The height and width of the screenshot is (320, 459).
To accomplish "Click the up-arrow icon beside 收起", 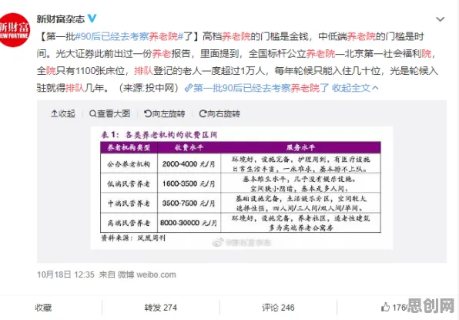I will (x=54, y=113).
